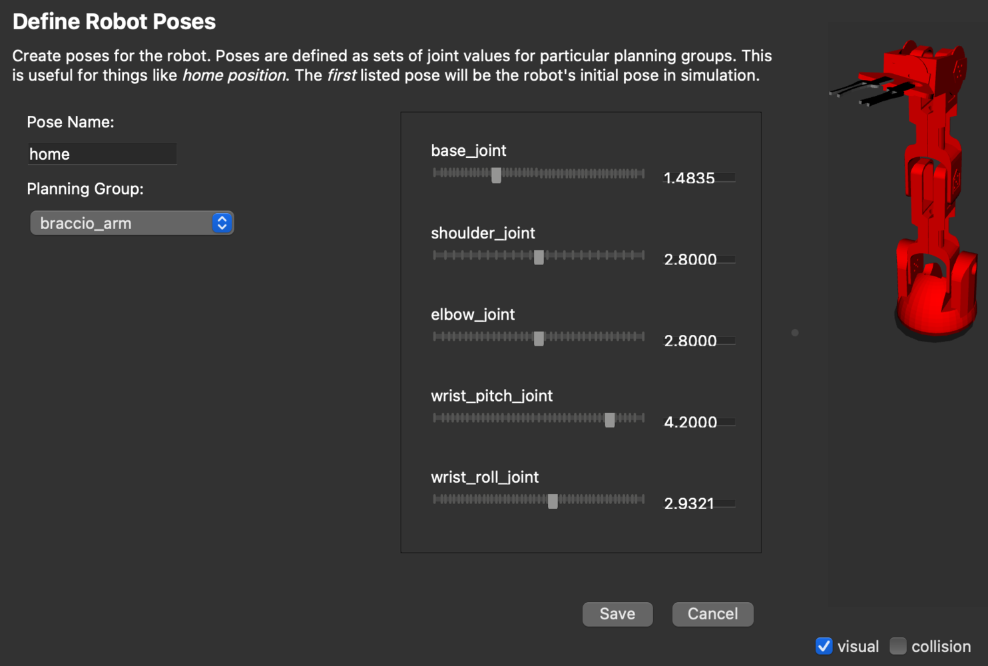Save the home pose
Viewport: 988px width, 666px height.
click(617, 614)
